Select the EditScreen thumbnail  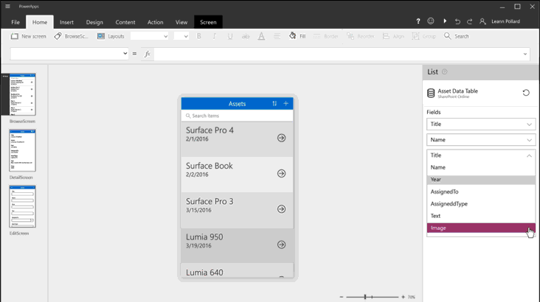(22, 206)
